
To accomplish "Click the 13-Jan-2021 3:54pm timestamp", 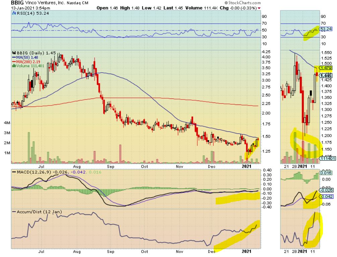I will pos(30,8).
